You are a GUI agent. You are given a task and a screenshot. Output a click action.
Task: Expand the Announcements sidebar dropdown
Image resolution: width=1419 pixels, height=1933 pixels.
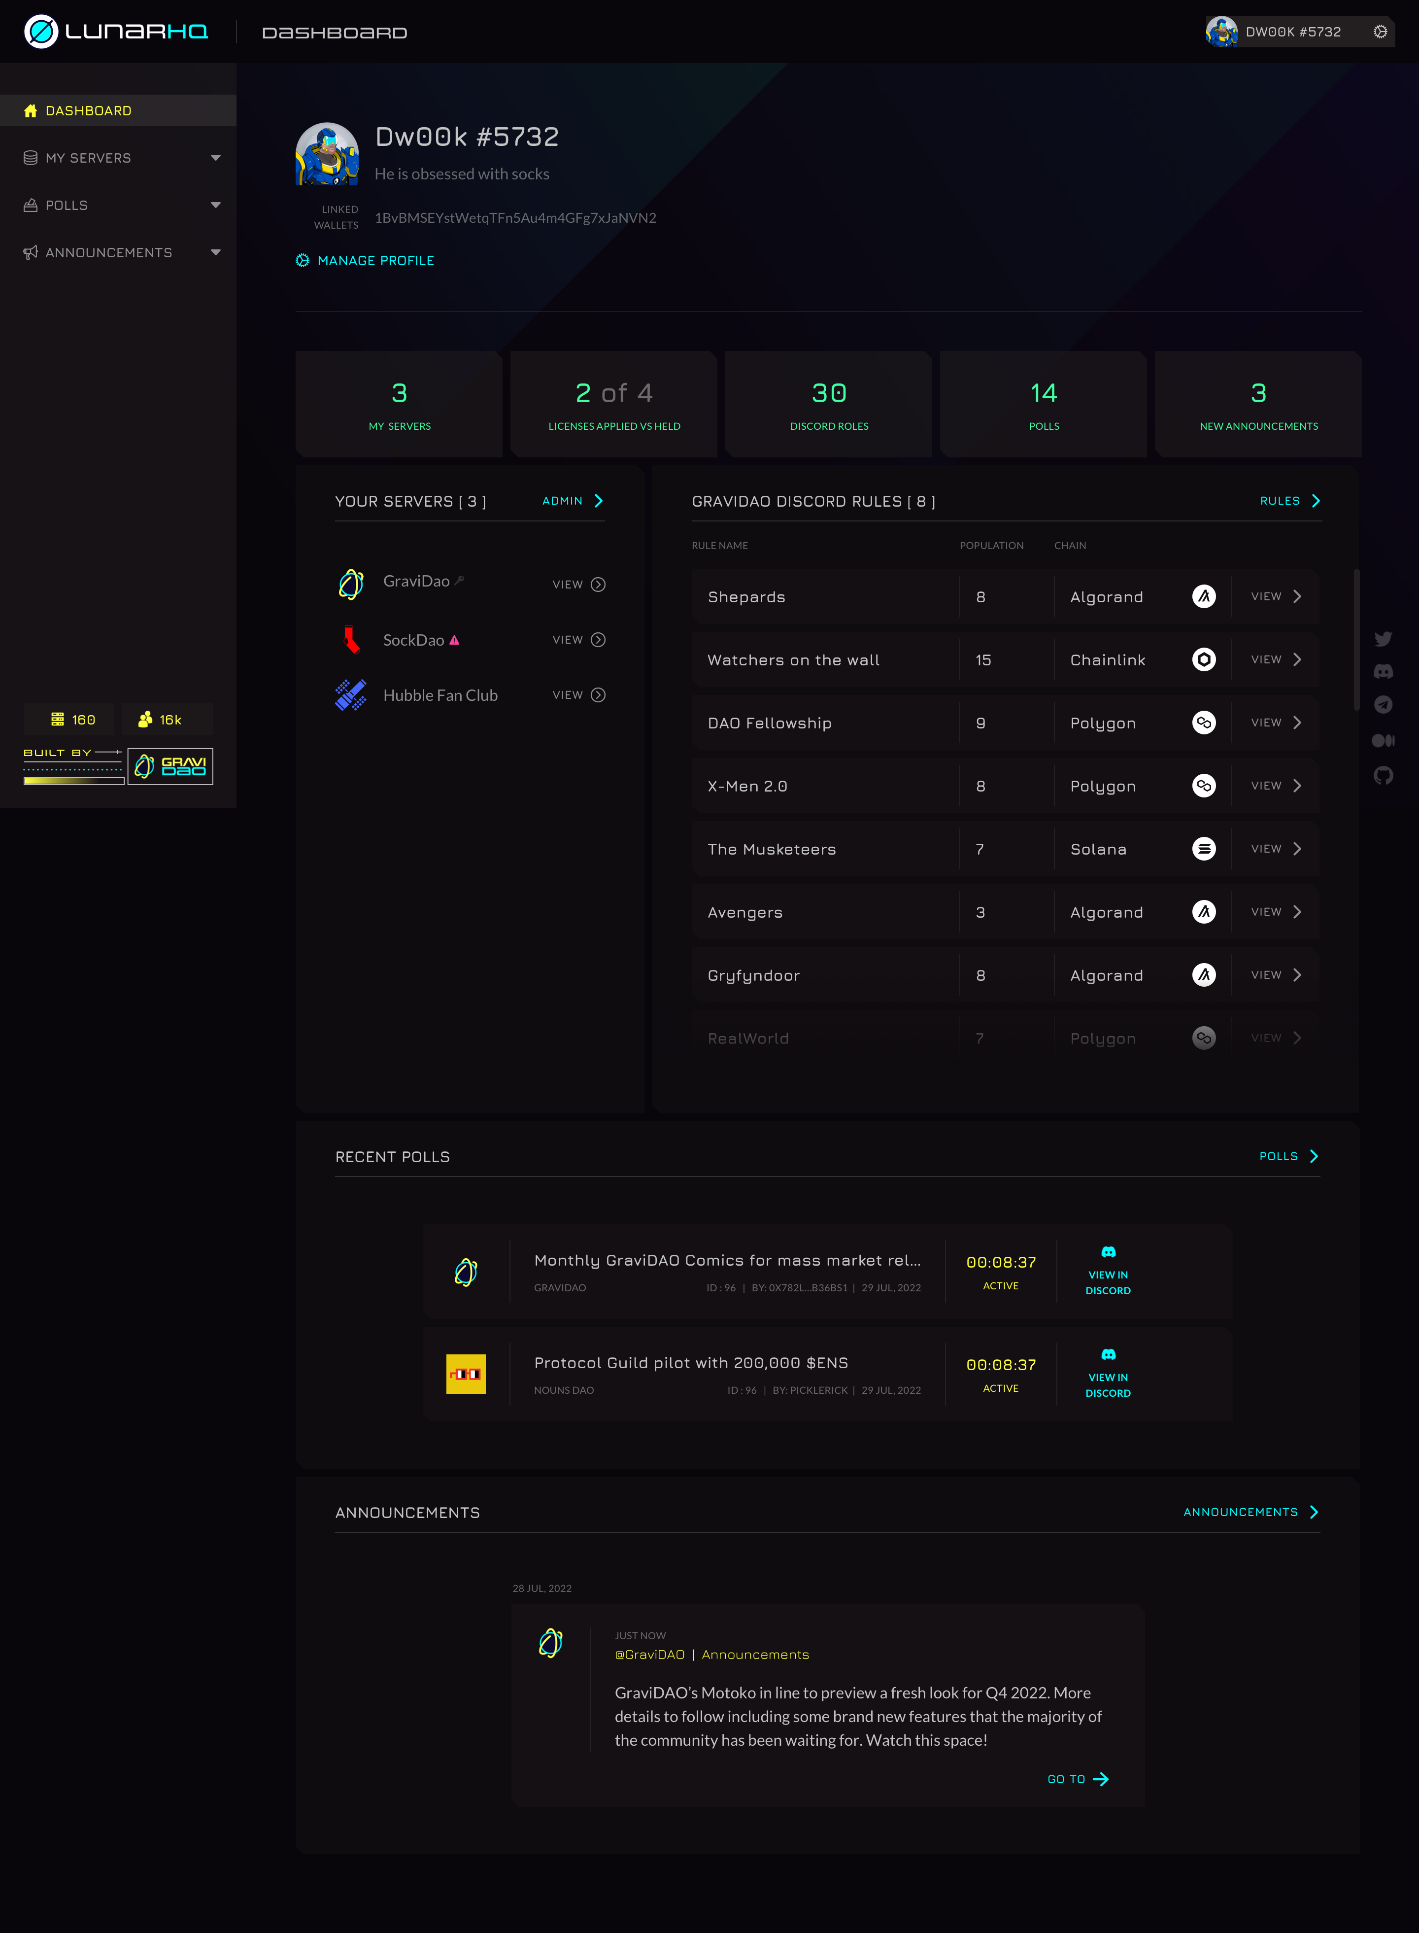pyautogui.click(x=216, y=252)
